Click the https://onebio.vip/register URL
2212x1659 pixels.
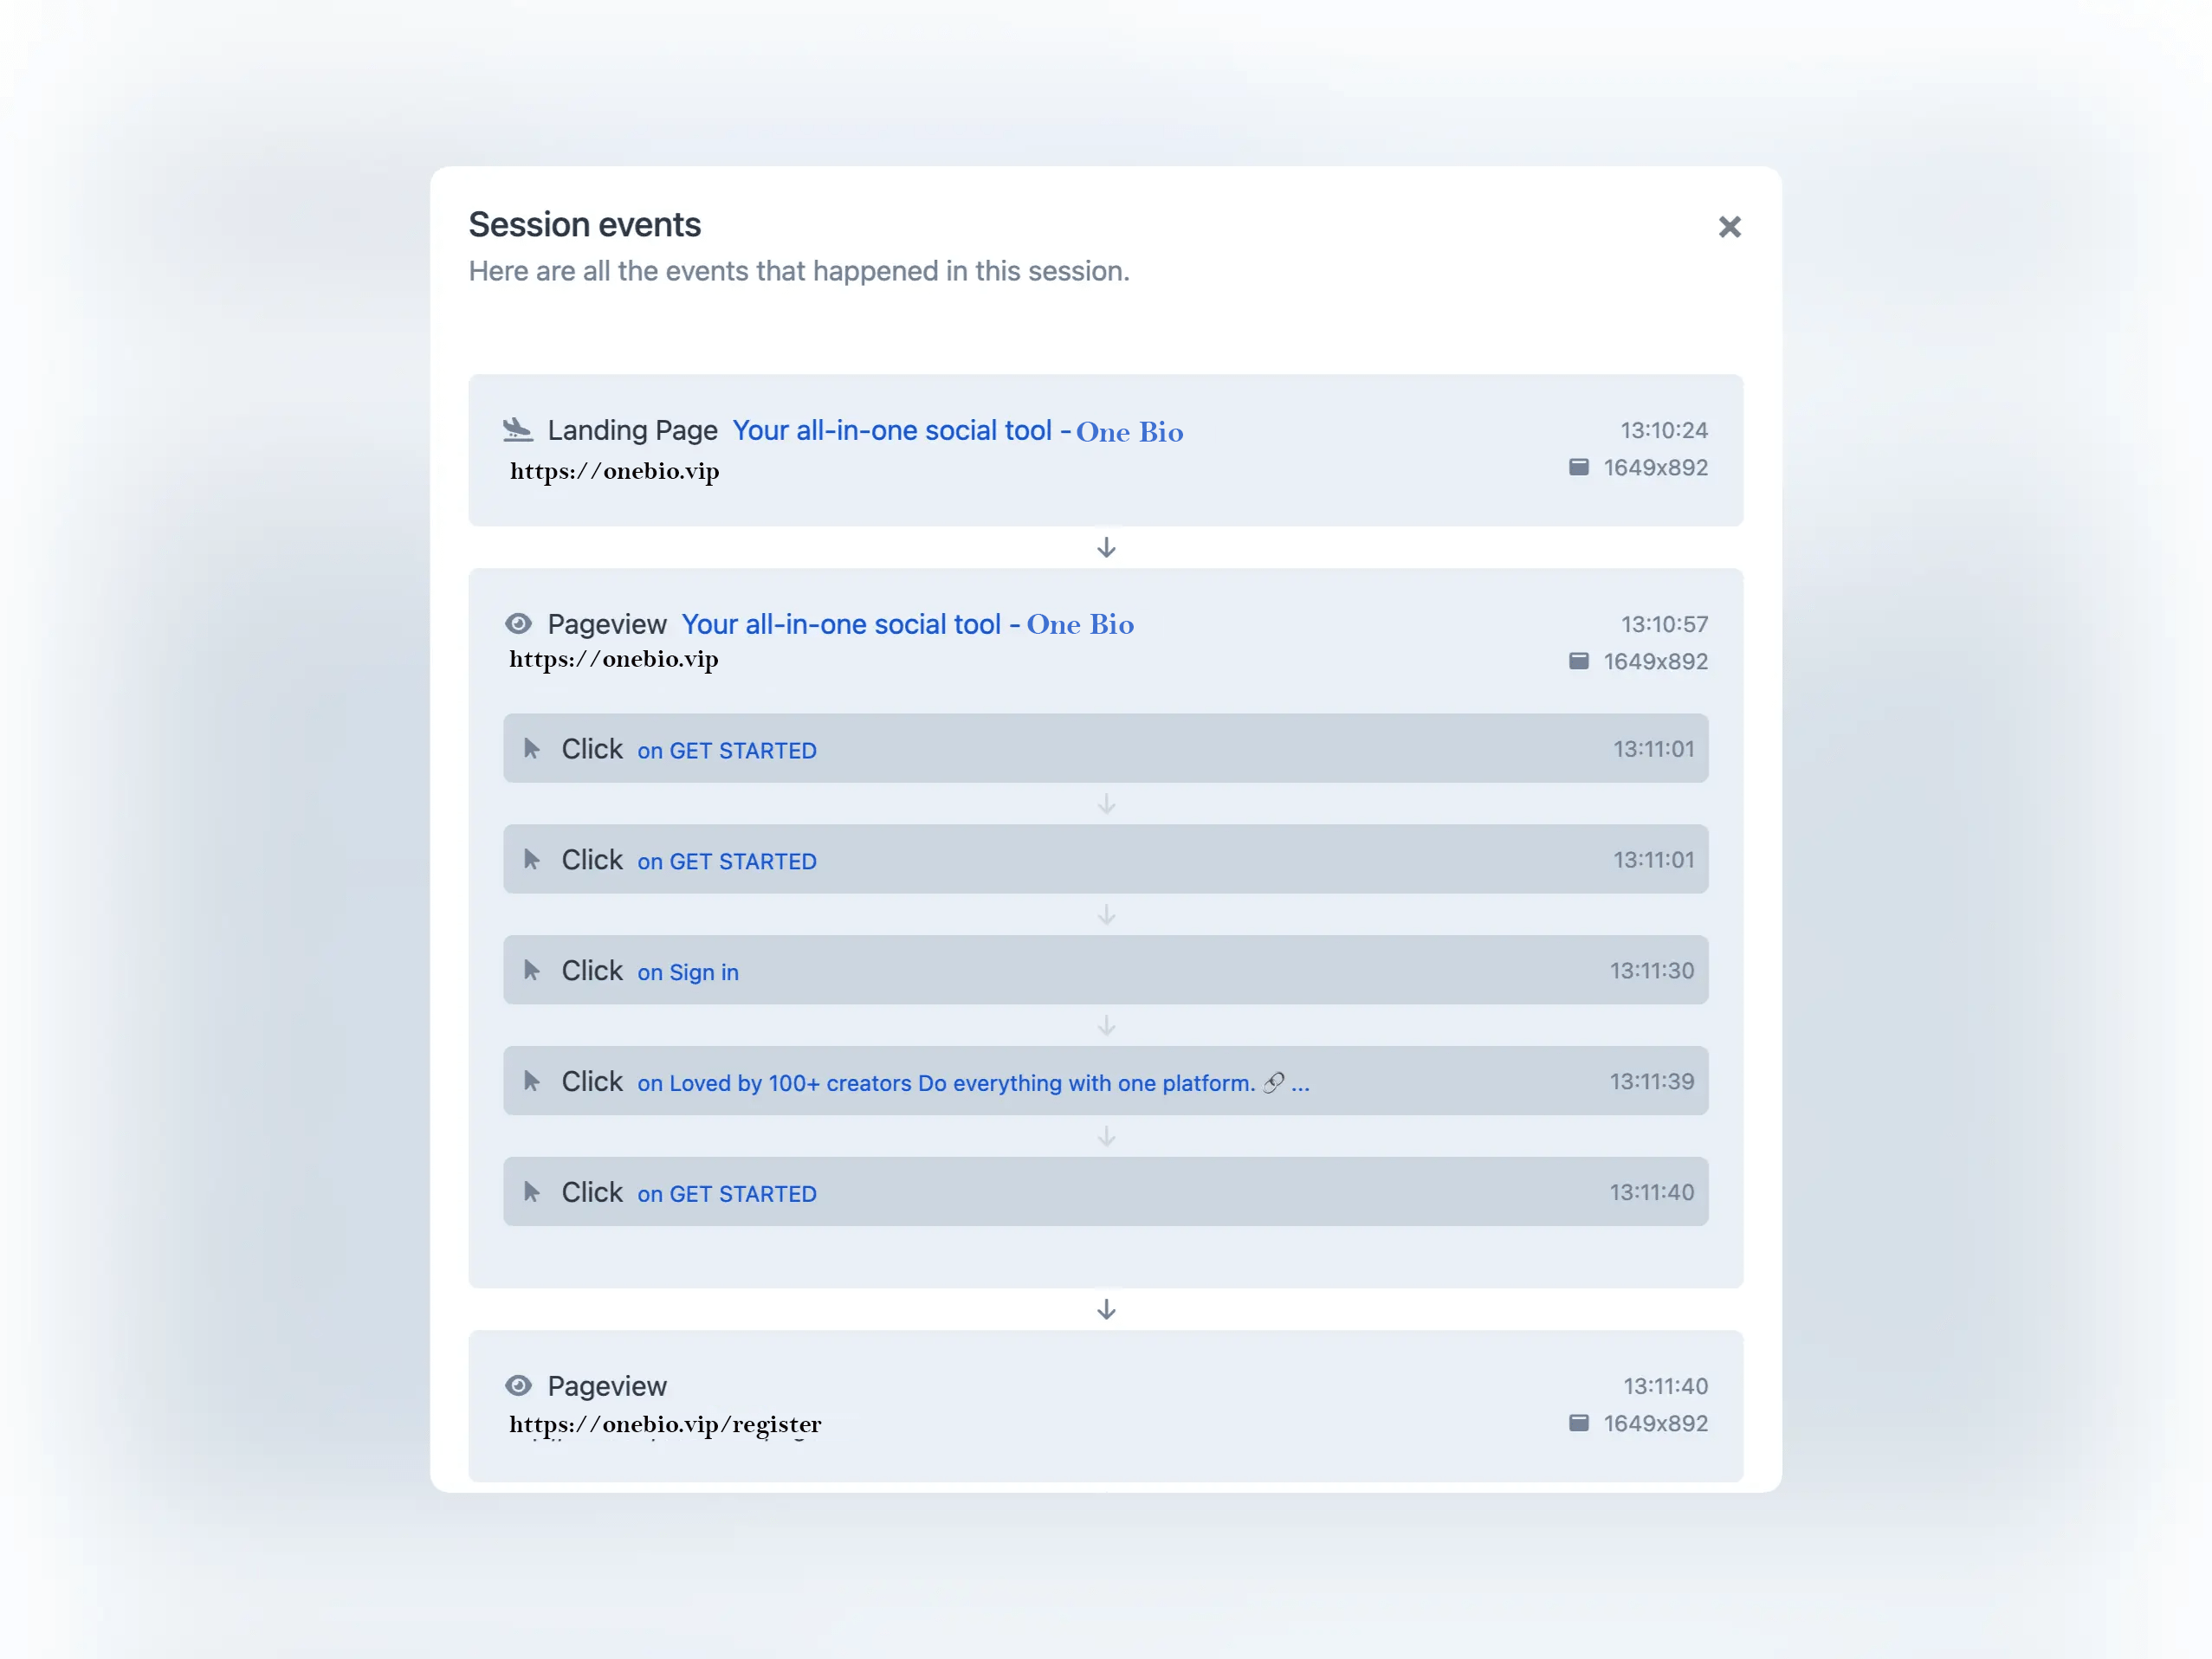(664, 1424)
